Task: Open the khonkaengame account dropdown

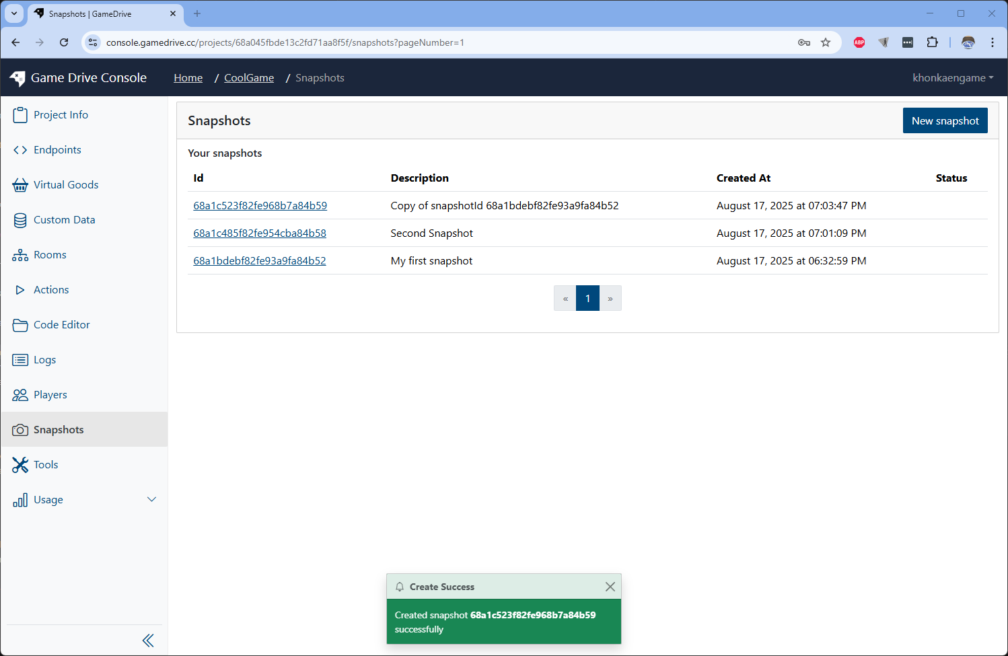Action: point(952,78)
